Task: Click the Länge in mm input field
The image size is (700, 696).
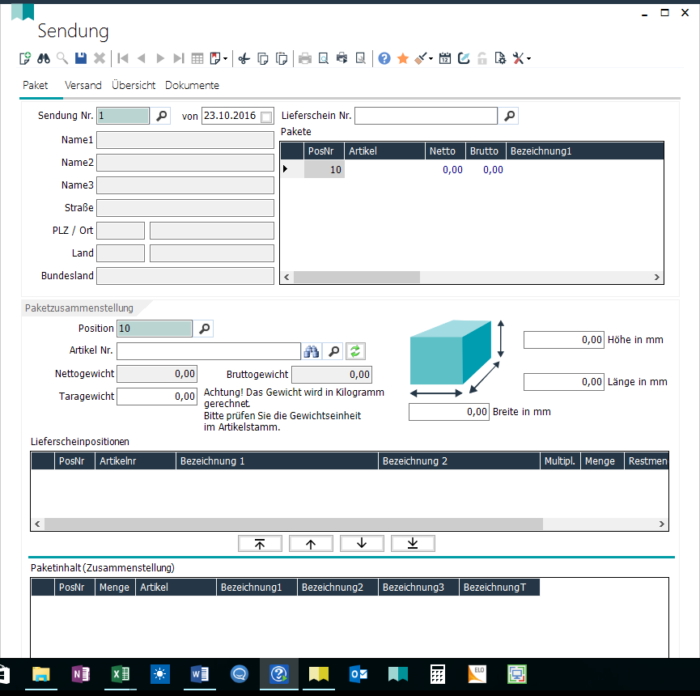Action: 564,382
